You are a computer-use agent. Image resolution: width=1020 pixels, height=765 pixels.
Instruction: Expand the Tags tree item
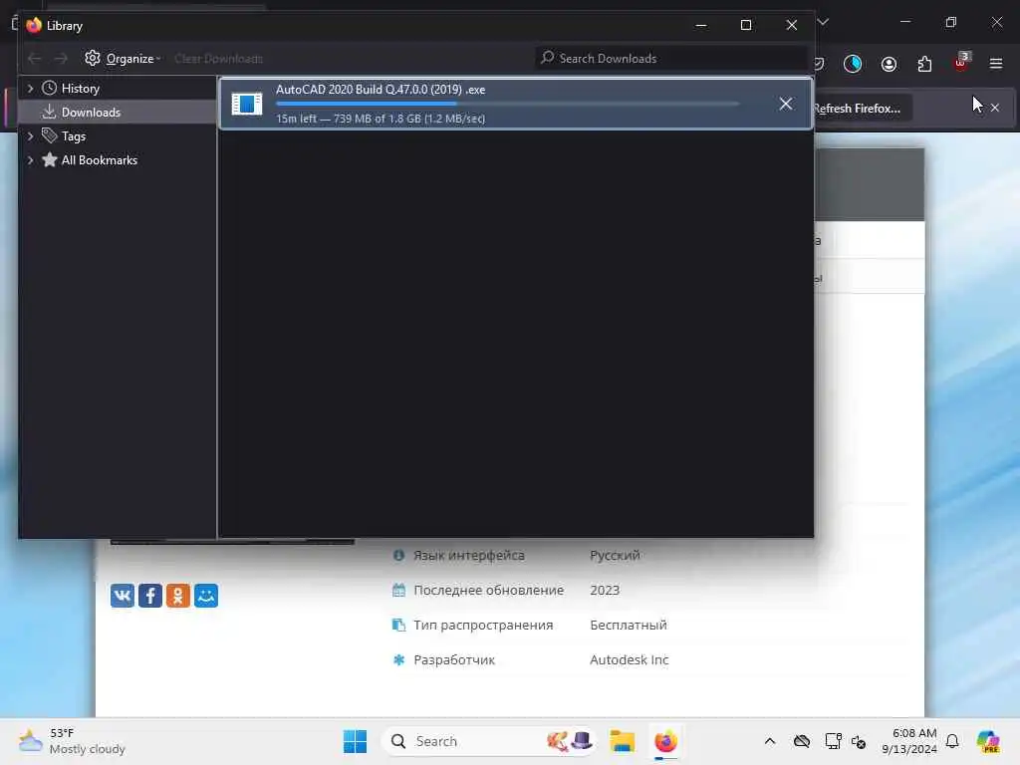tap(30, 135)
